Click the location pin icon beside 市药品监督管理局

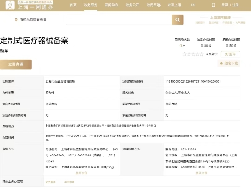(x=16, y=20)
